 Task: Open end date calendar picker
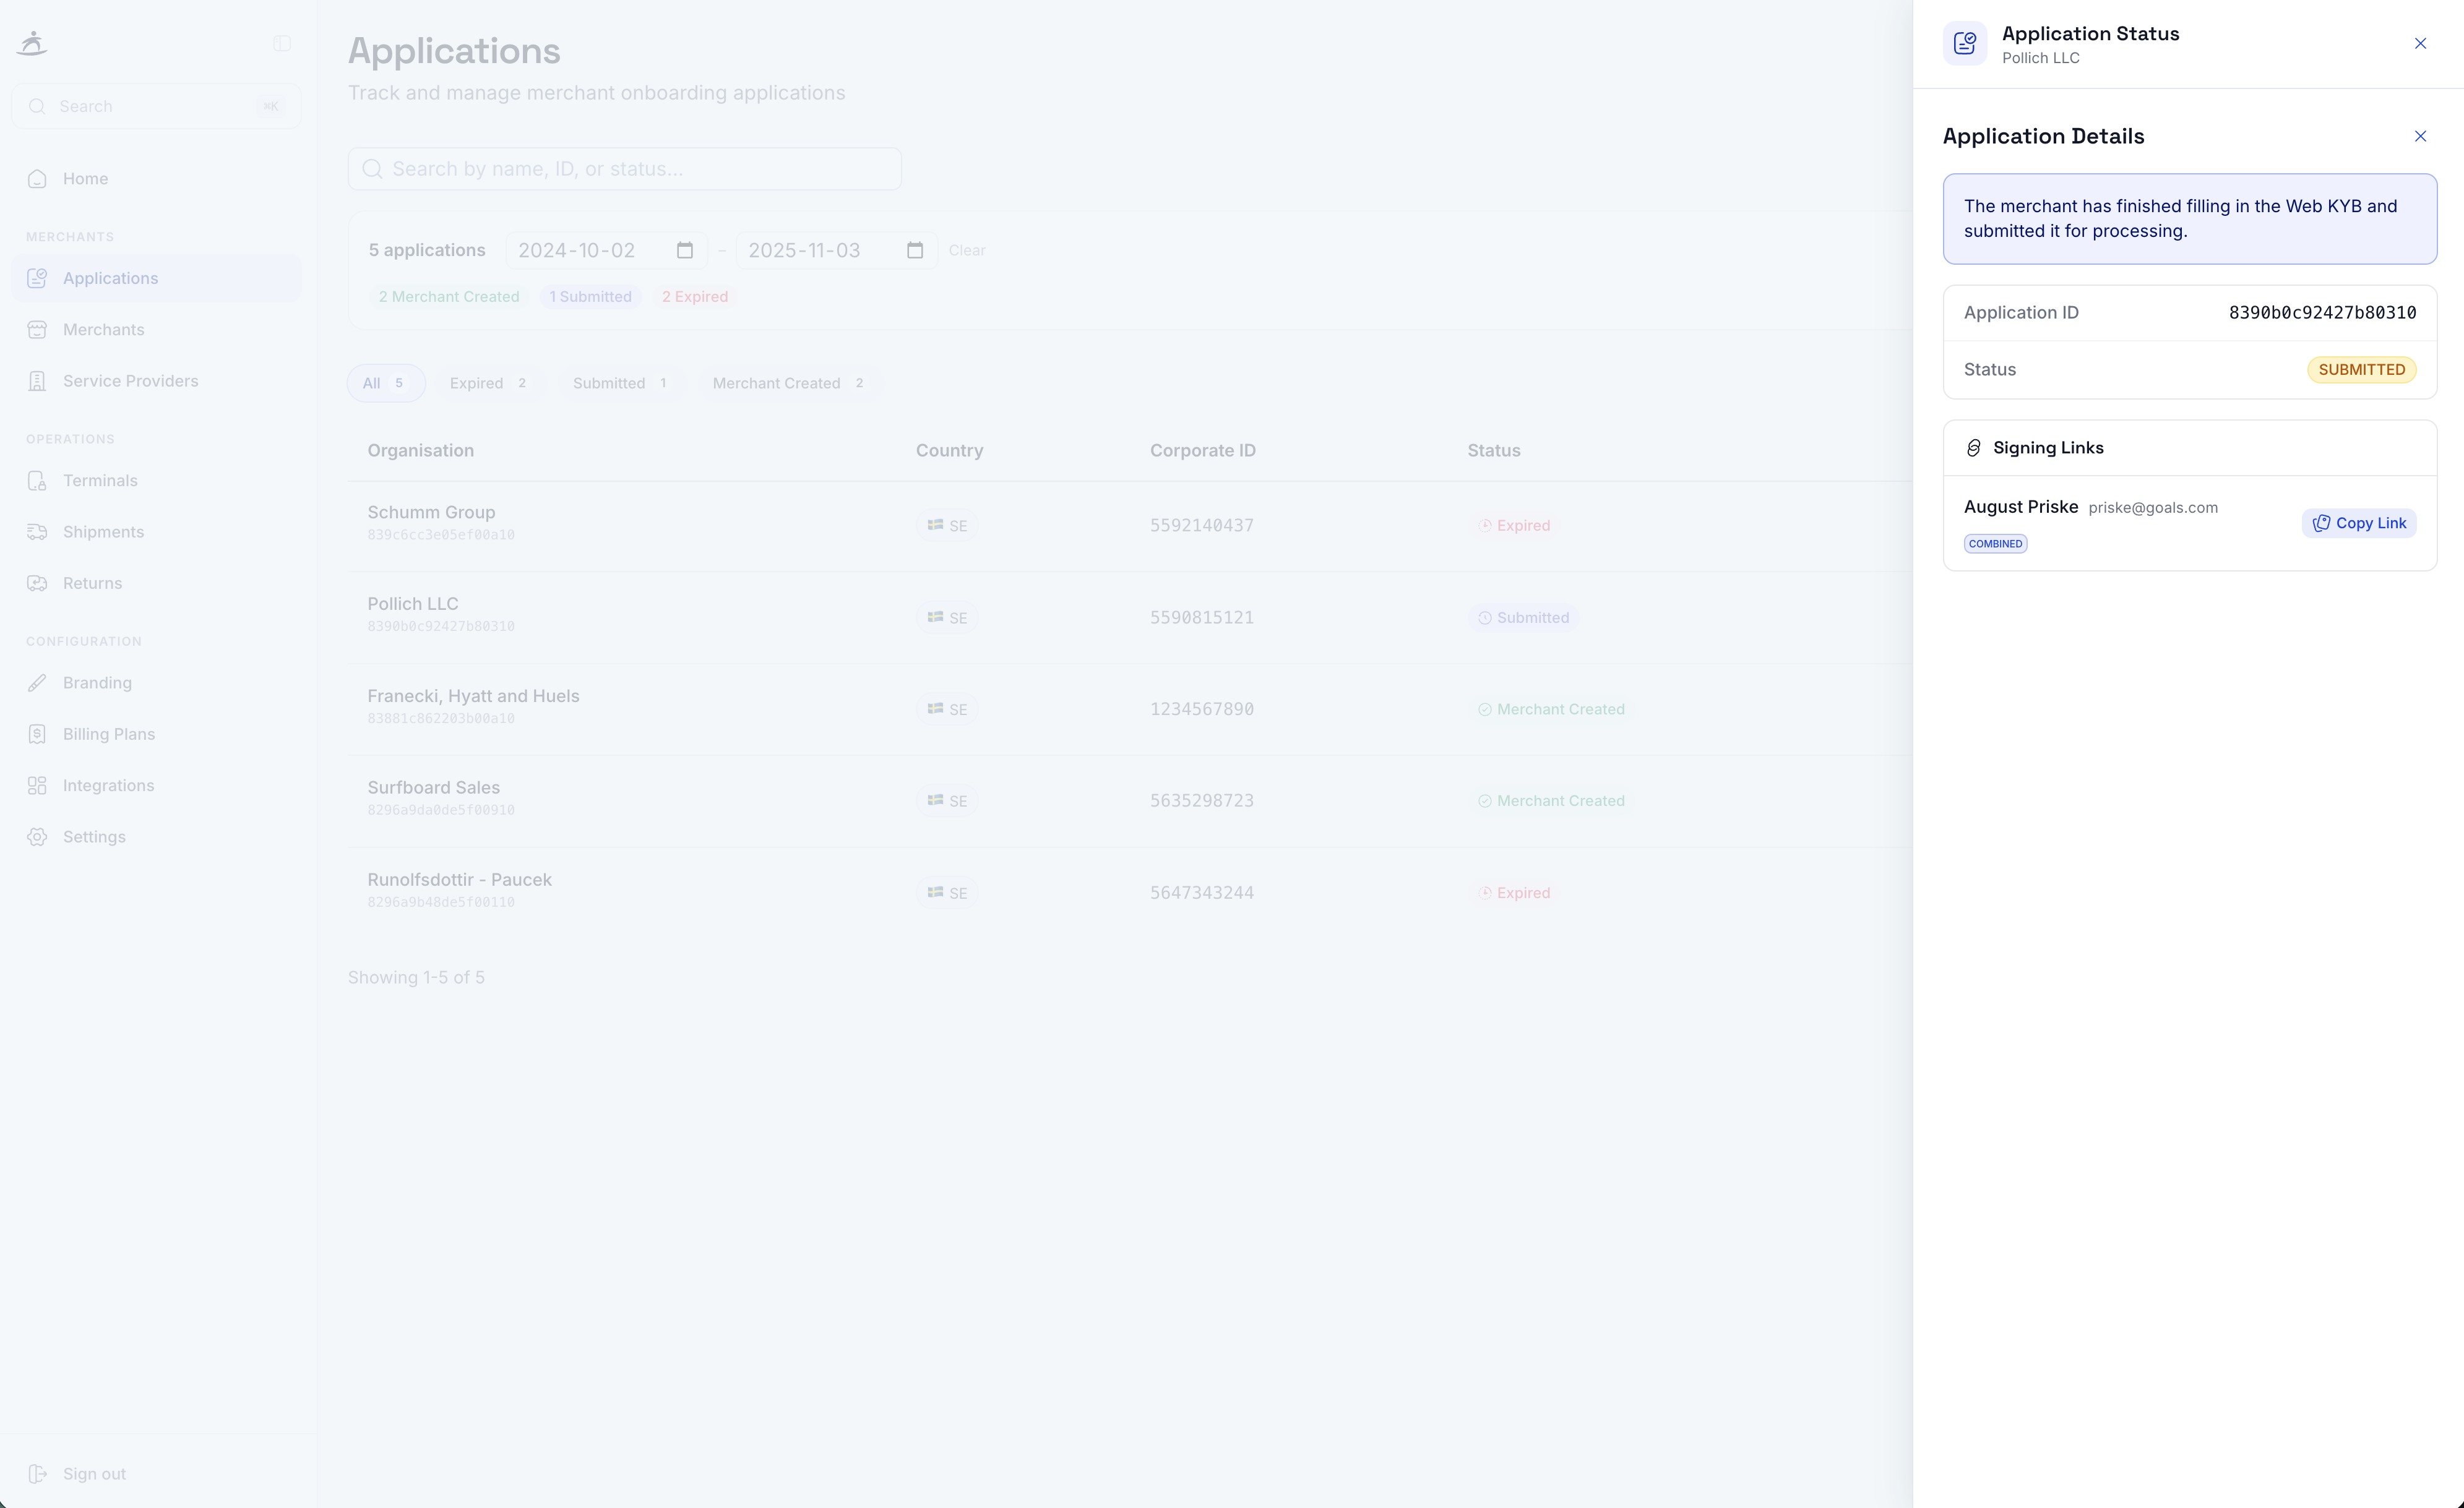tap(914, 250)
